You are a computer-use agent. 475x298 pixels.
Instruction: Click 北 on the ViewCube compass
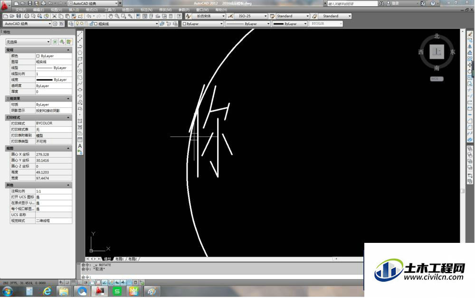pos(437,37)
